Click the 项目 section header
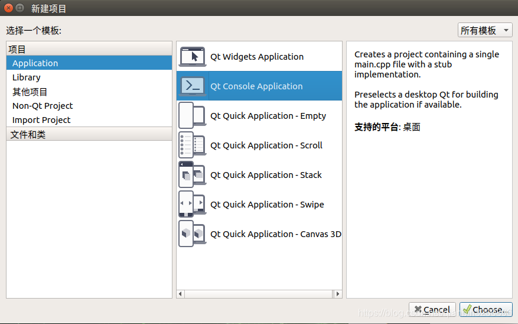 [x=89, y=49]
